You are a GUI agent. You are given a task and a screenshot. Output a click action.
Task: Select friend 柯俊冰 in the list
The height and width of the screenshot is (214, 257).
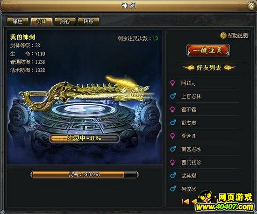(206, 189)
